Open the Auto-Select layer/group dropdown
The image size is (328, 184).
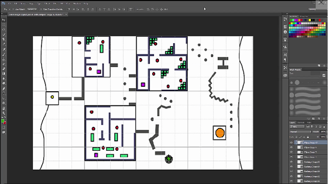(x=32, y=9)
